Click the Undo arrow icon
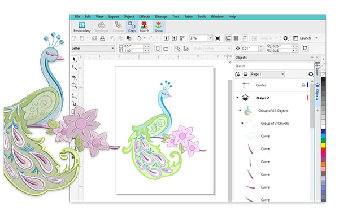Screen dimensions: 339x219 pyautogui.click(x=139, y=38)
